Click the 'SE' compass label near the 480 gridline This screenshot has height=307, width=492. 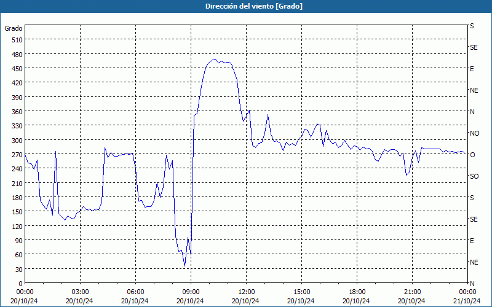(x=474, y=48)
